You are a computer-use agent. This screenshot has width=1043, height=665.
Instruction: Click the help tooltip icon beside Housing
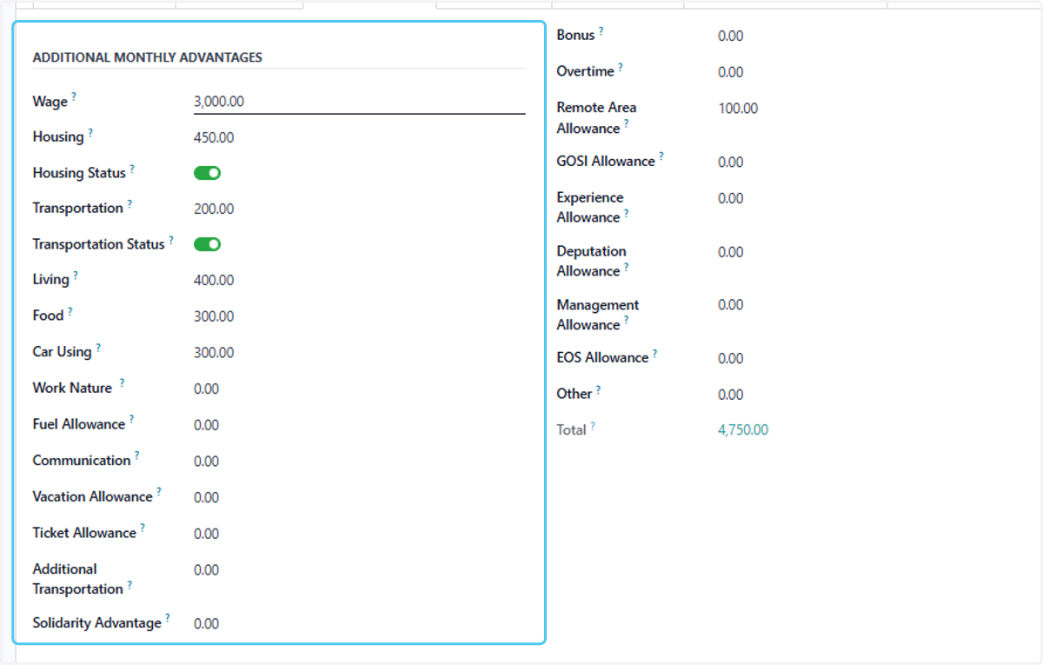click(90, 132)
